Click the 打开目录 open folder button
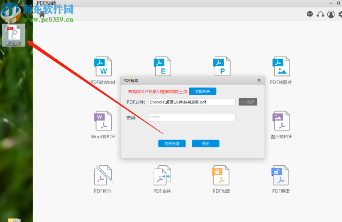342x222 pixels. [172, 143]
